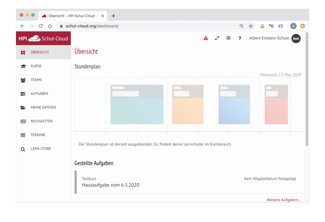Open the Hausaufgabe vom 6.3.2020 task

pos(110,185)
